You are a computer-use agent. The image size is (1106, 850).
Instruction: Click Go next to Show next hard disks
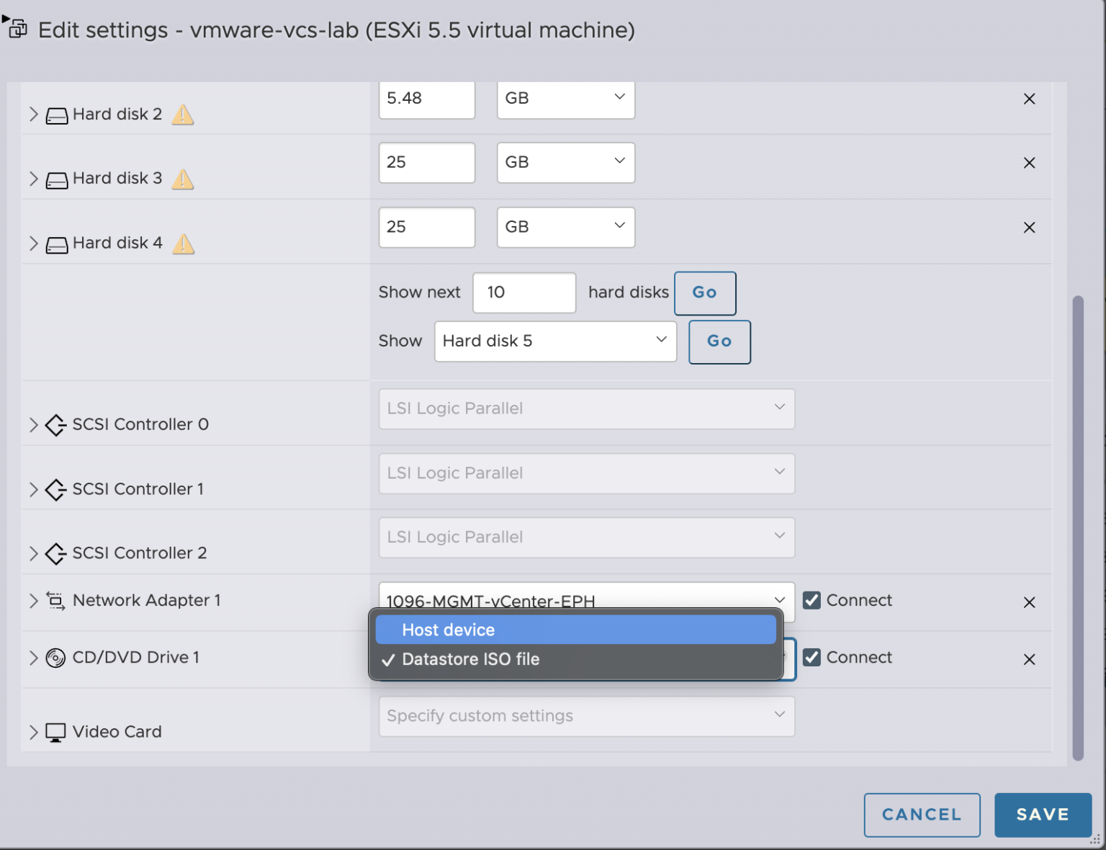coord(704,292)
